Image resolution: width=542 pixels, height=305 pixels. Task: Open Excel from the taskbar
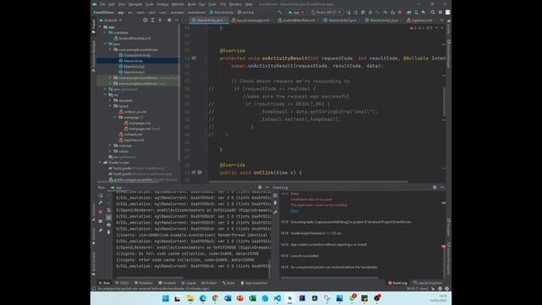pos(252,298)
